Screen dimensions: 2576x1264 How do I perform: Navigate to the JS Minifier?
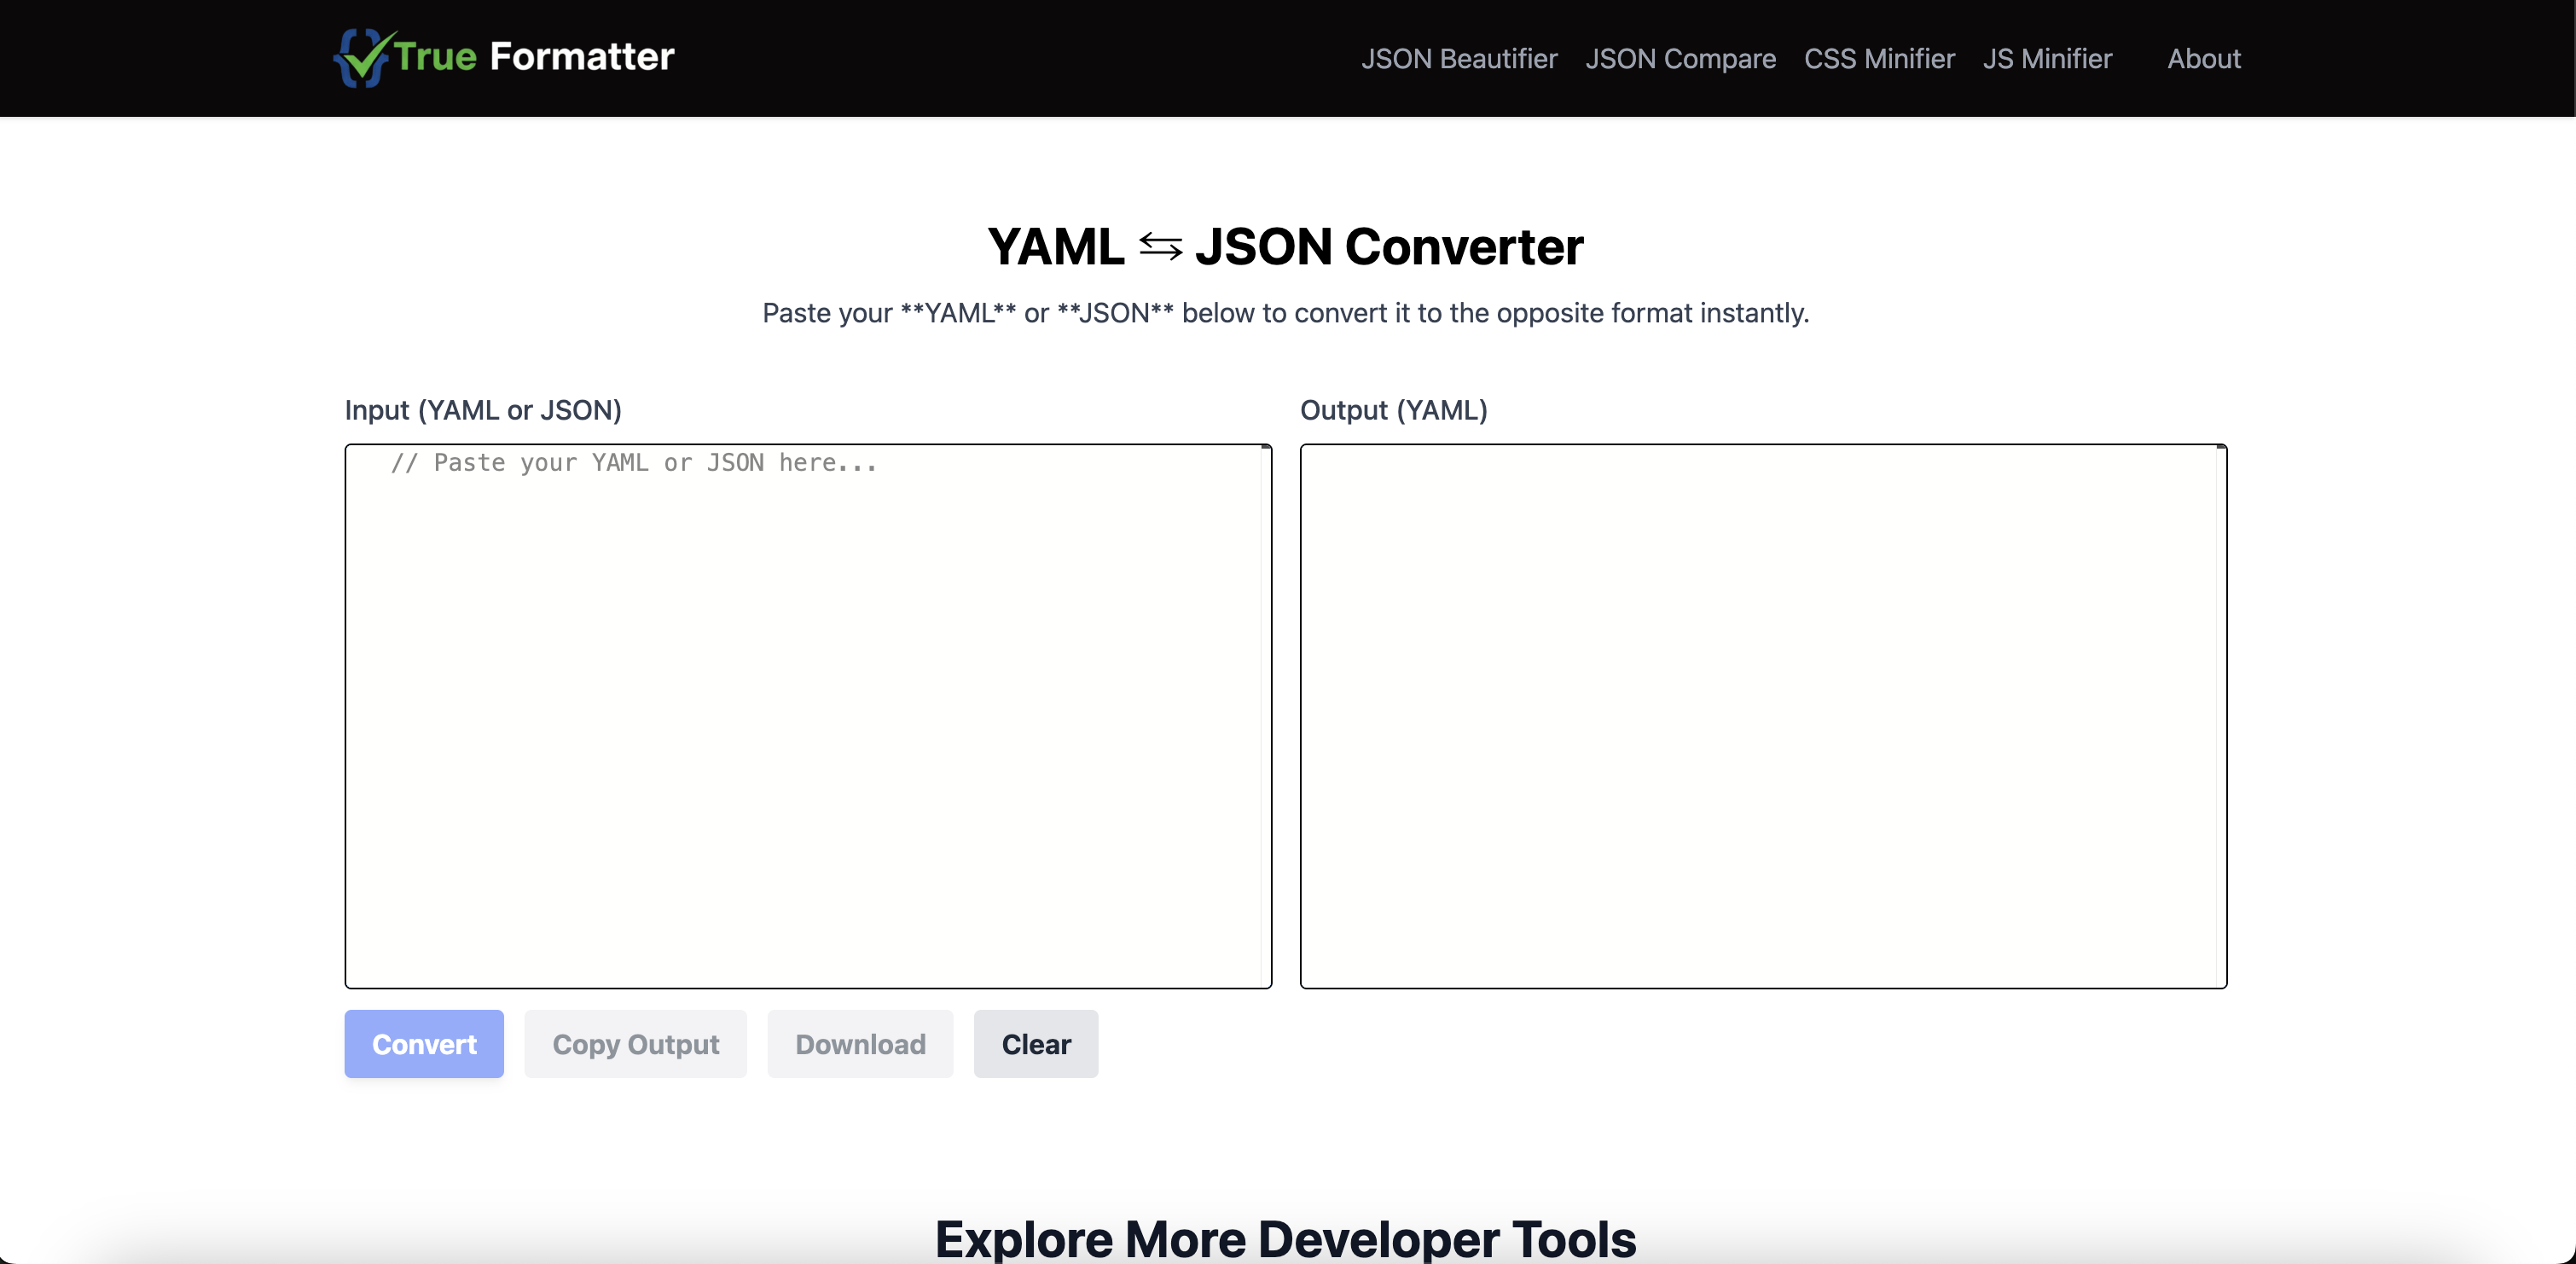(2047, 59)
